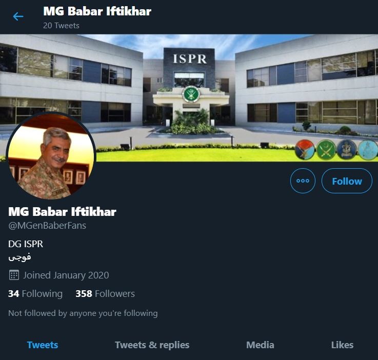This screenshot has width=378, height=360.
Task: Switch to Tweets & replies tab
Action: (x=152, y=345)
